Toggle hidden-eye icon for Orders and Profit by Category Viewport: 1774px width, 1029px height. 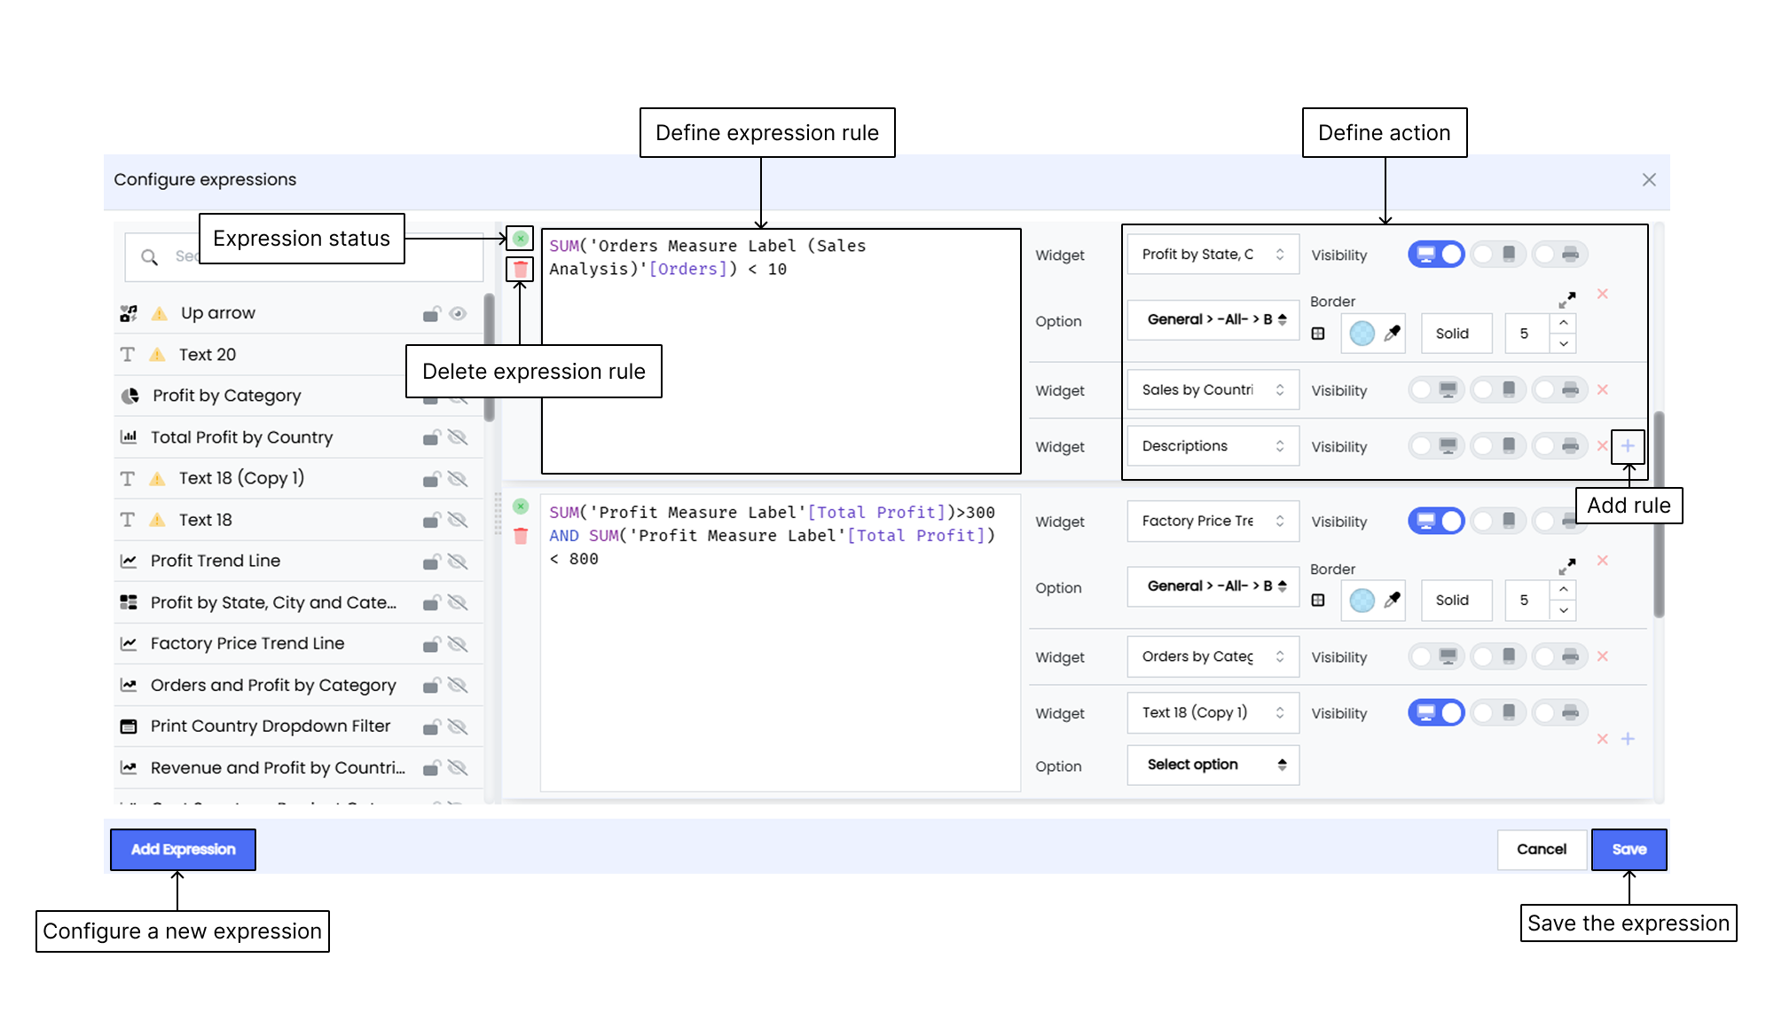tap(458, 685)
